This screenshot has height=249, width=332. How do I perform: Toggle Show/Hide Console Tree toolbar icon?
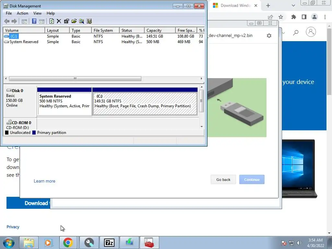pyautogui.click(x=24, y=21)
